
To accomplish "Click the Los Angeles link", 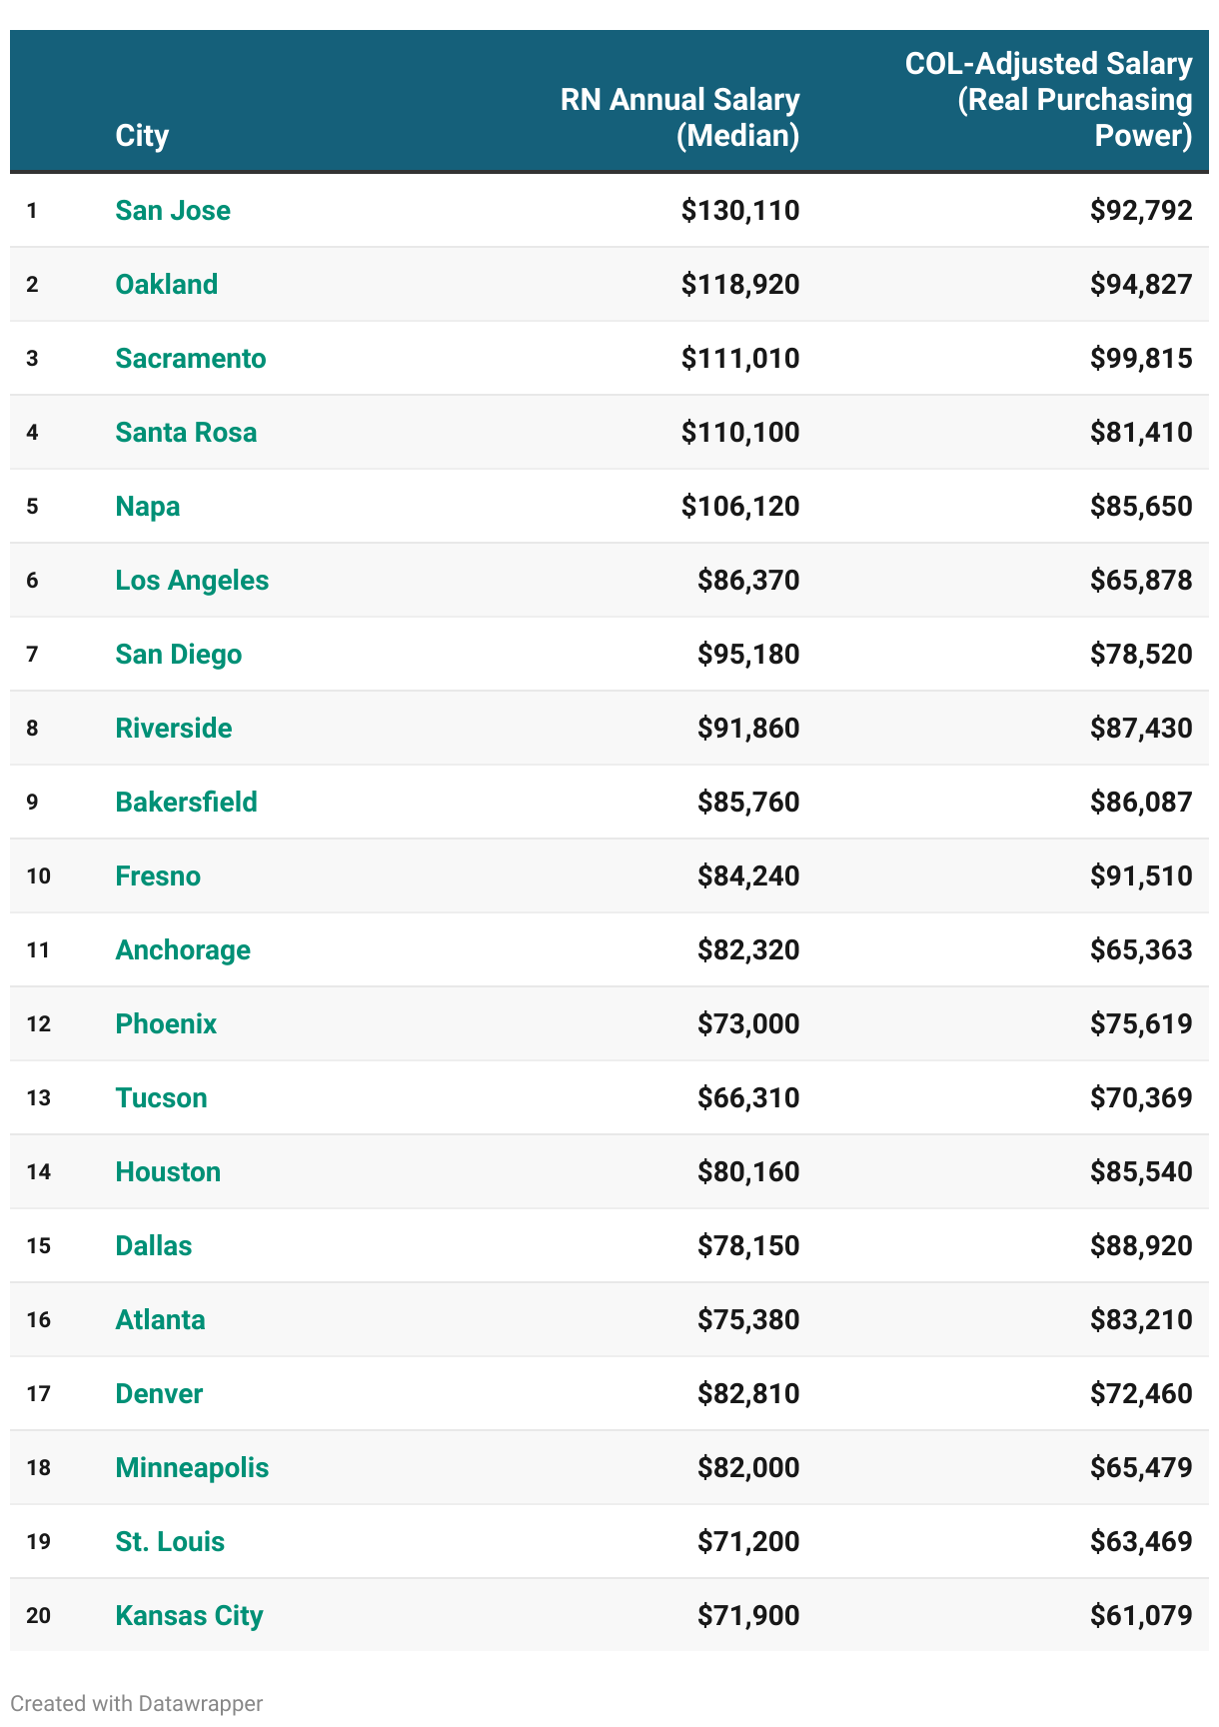I will click(x=192, y=581).
